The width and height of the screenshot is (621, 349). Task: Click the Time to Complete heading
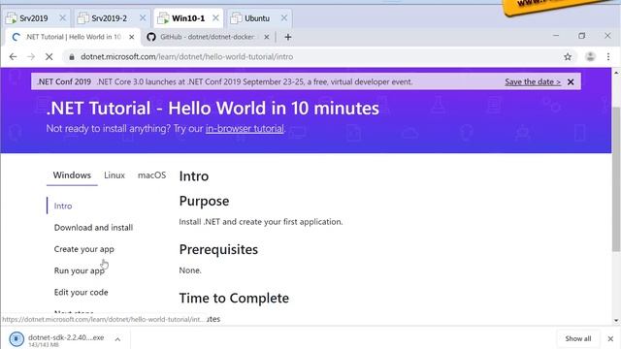click(234, 298)
